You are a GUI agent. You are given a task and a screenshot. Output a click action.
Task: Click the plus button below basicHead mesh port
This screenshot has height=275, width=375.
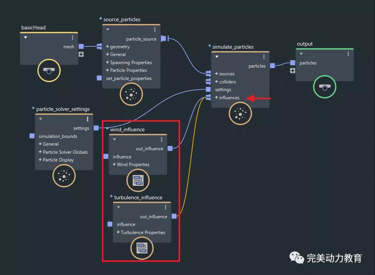point(81,54)
